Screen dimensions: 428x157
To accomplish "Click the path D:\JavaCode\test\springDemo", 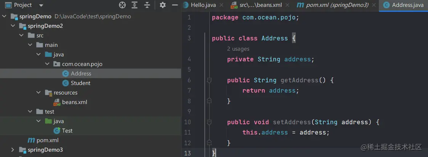I will point(93,16).
